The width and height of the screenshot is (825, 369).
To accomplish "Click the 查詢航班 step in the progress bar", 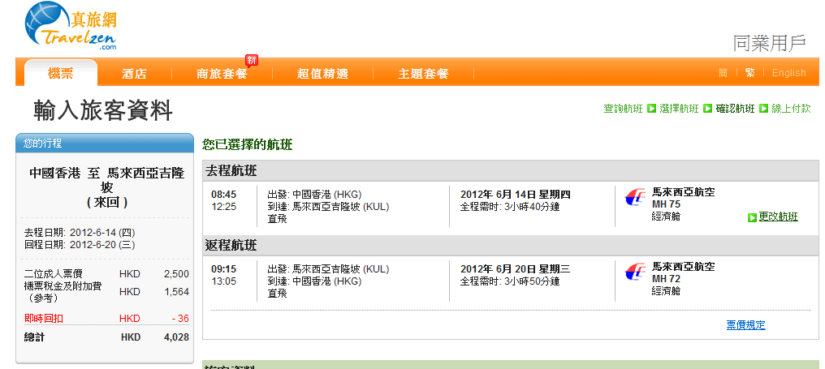I will (x=623, y=109).
